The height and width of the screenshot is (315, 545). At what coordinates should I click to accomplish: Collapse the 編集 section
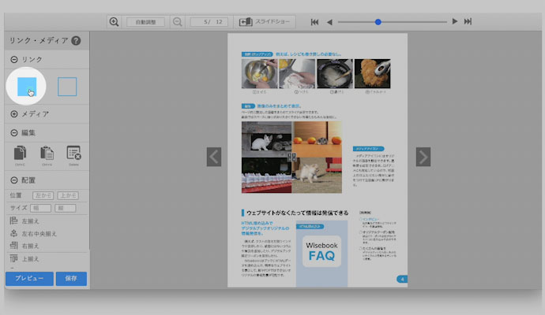click(14, 132)
